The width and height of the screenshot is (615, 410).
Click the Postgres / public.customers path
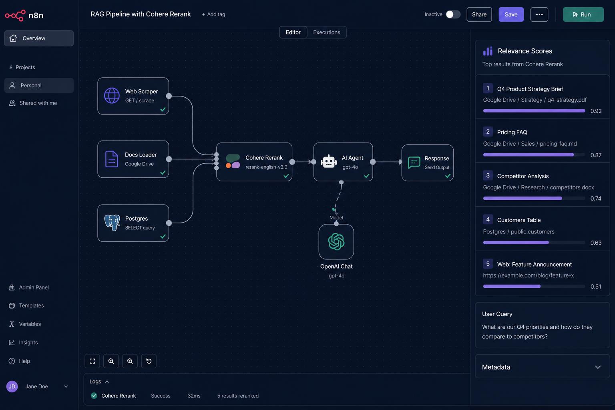click(x=519, y=232)
